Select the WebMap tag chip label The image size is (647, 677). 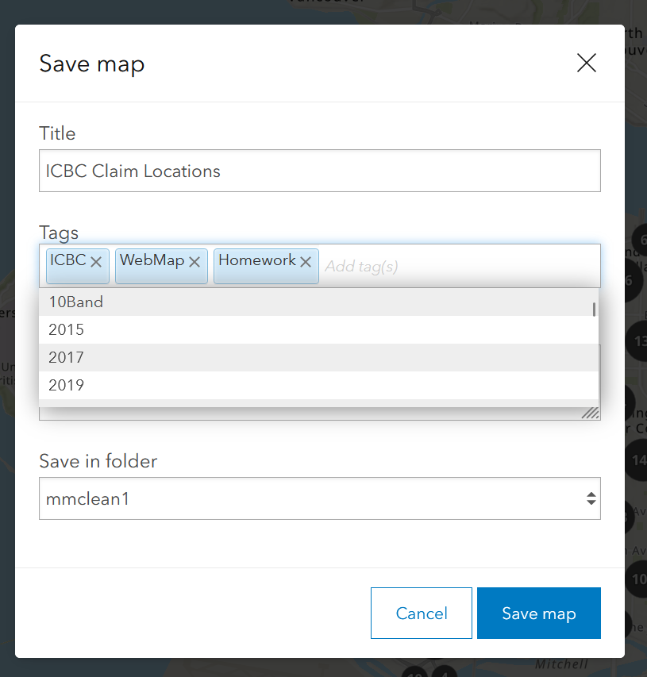tap(152, 260)
